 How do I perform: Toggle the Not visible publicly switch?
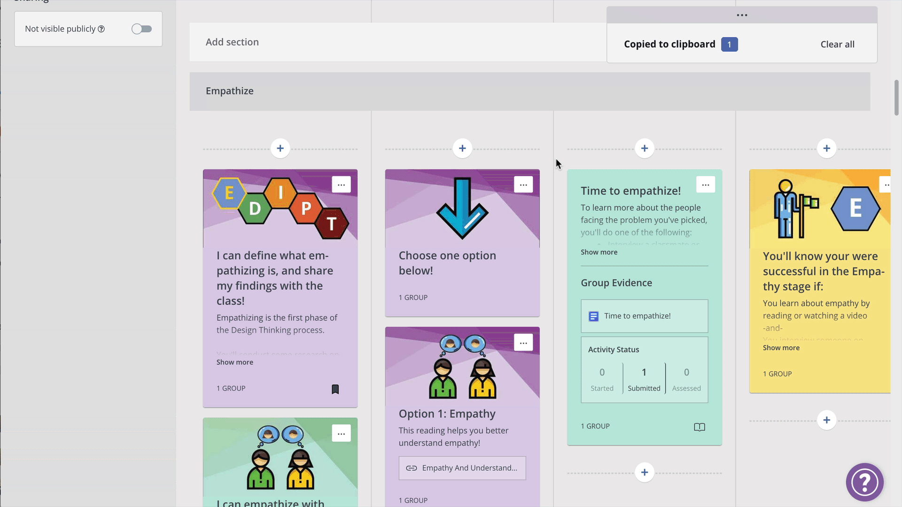(141, 29)
